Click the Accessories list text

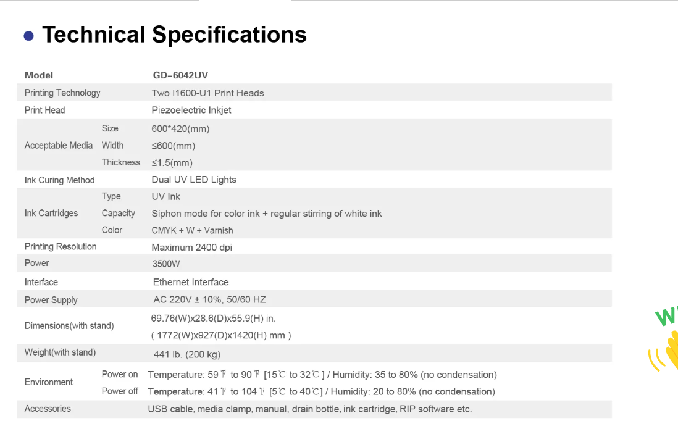coord(309,409)
